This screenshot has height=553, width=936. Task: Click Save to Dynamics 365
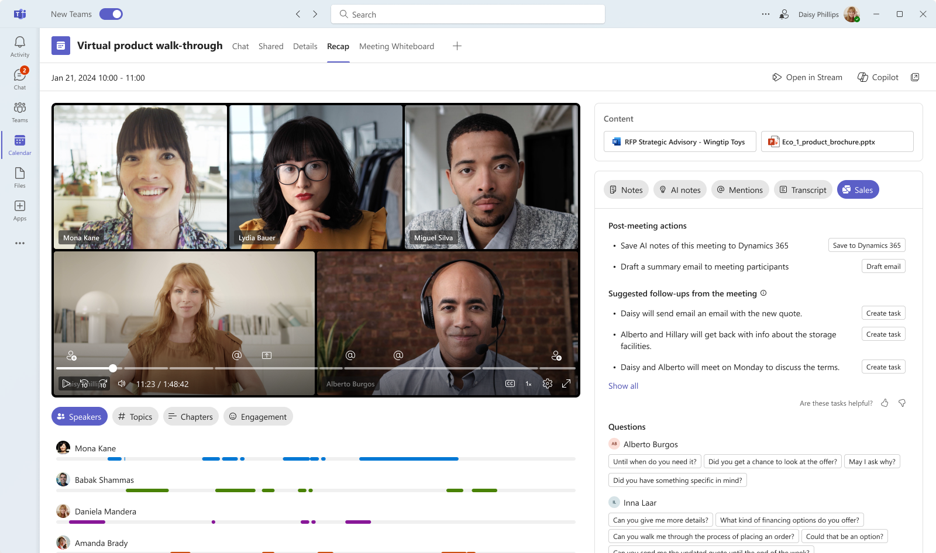(x=866, y=245)
